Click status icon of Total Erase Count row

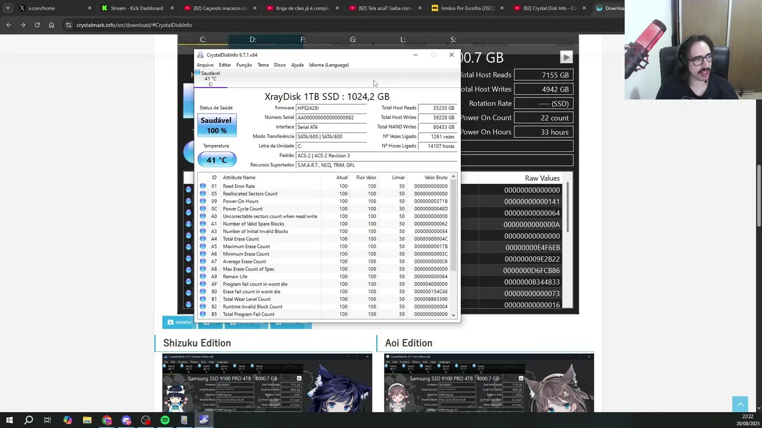[x=203, y=239]
